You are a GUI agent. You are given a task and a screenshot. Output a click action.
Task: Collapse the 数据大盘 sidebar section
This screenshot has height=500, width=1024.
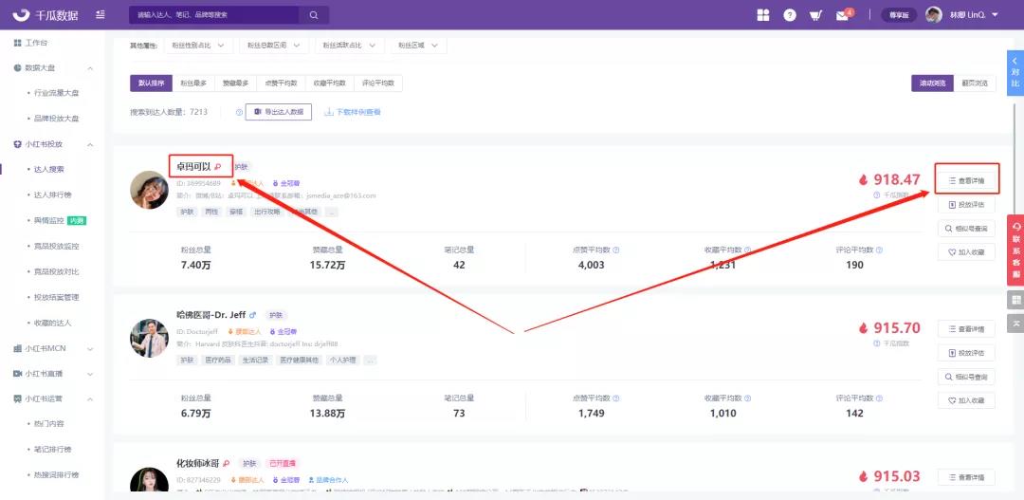(x=90, y=68)
